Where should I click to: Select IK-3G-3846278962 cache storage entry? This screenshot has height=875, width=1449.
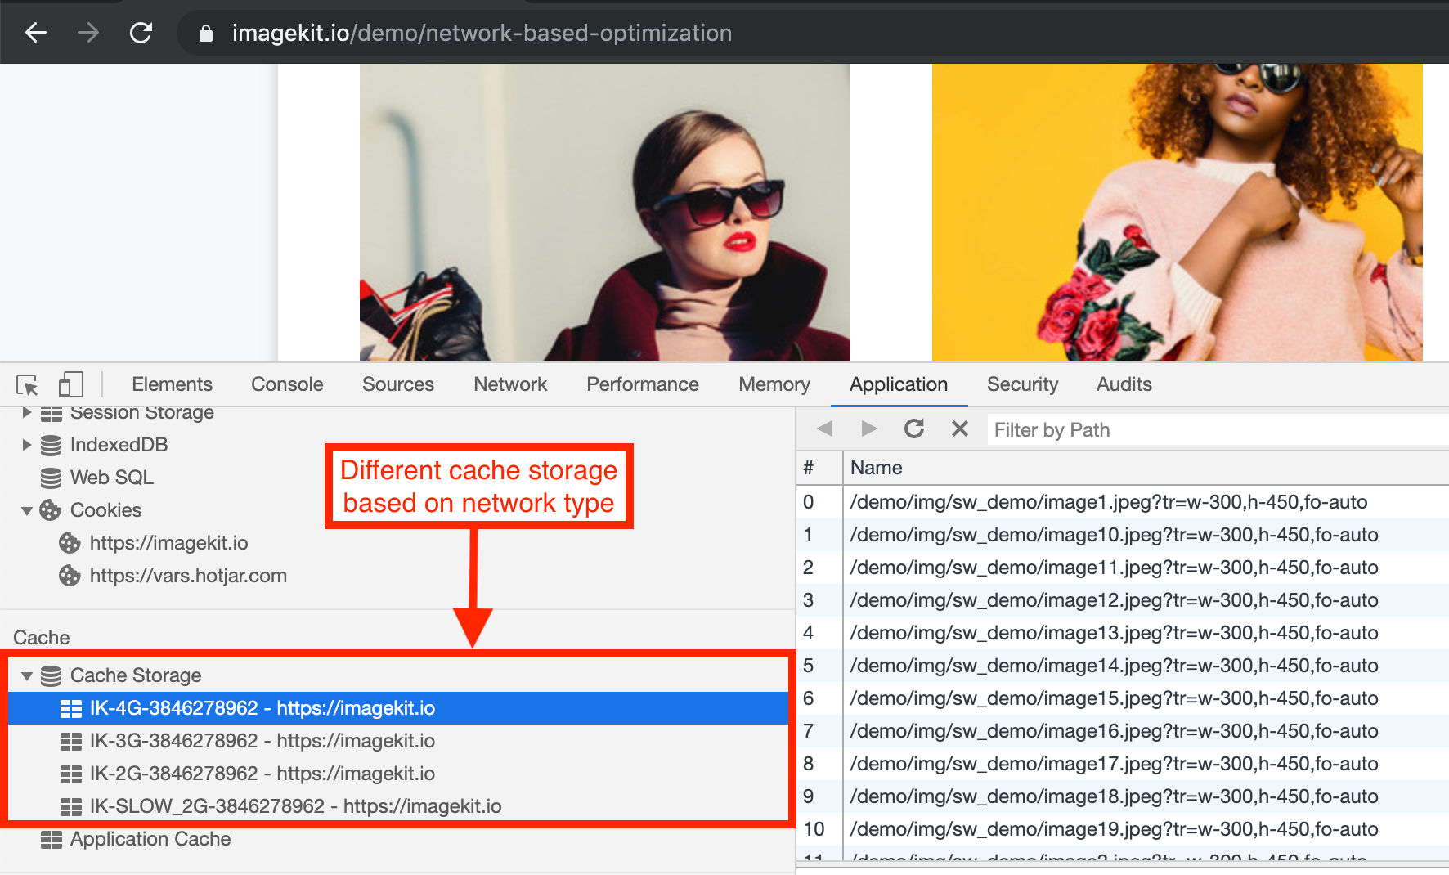[x=397, y=741]
